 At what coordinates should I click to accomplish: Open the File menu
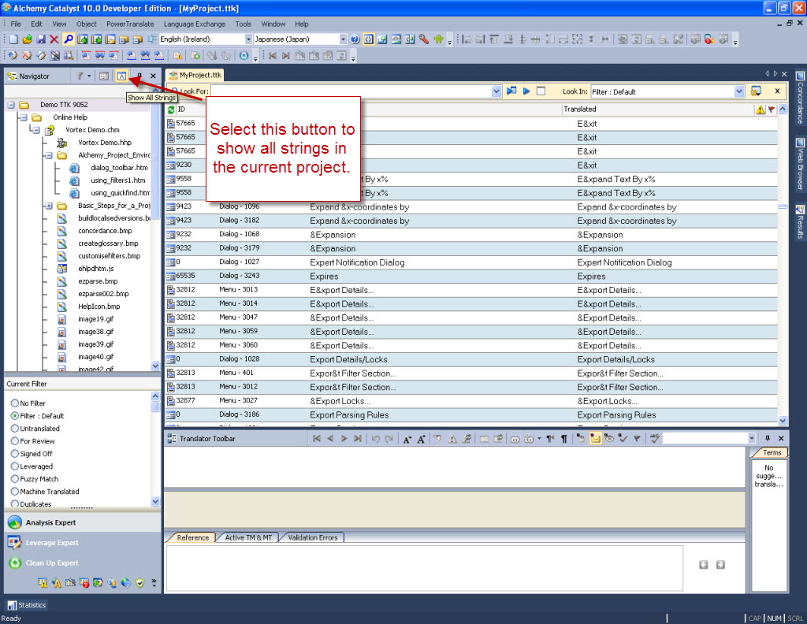pos(16,24)
